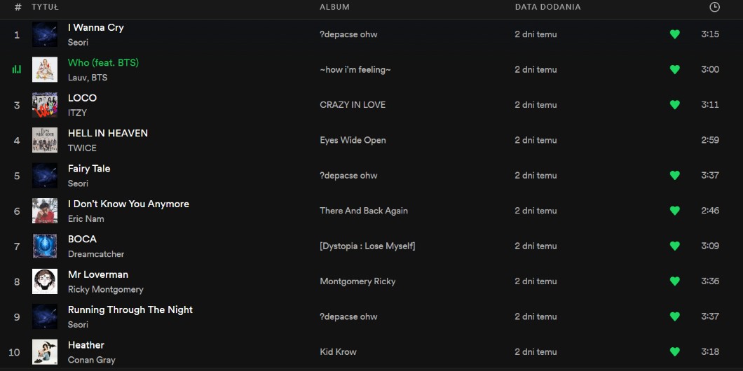Viewport: 743px width, 371px height.
Task: Toggle the heart on LOCO track
Action: (x=674, y=105)
